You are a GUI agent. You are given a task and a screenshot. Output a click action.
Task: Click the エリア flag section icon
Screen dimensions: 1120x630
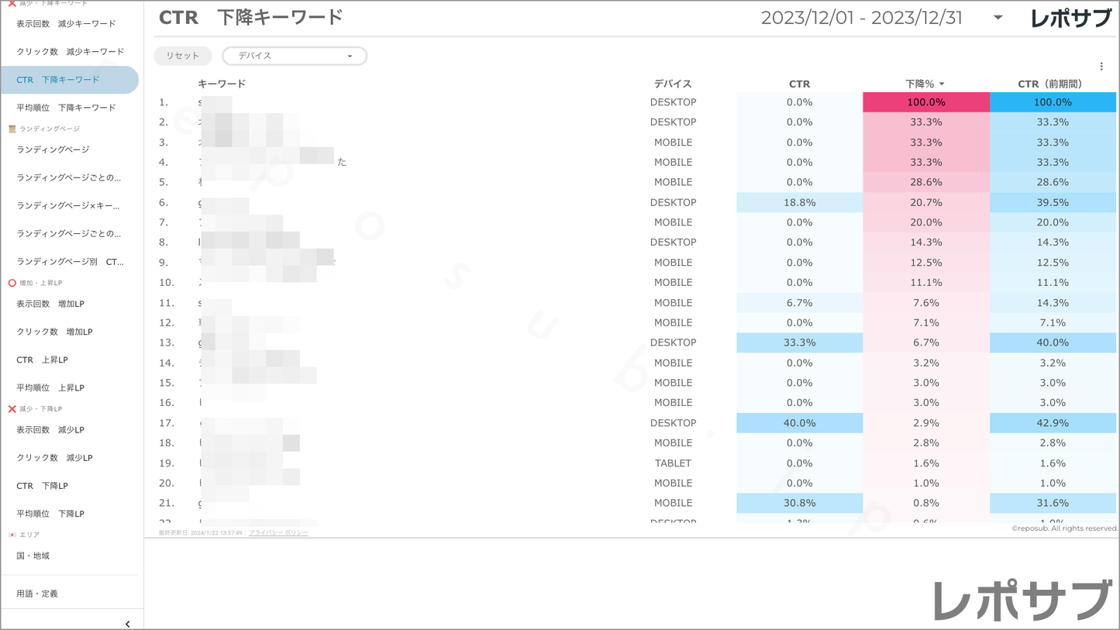coord(12,535)
